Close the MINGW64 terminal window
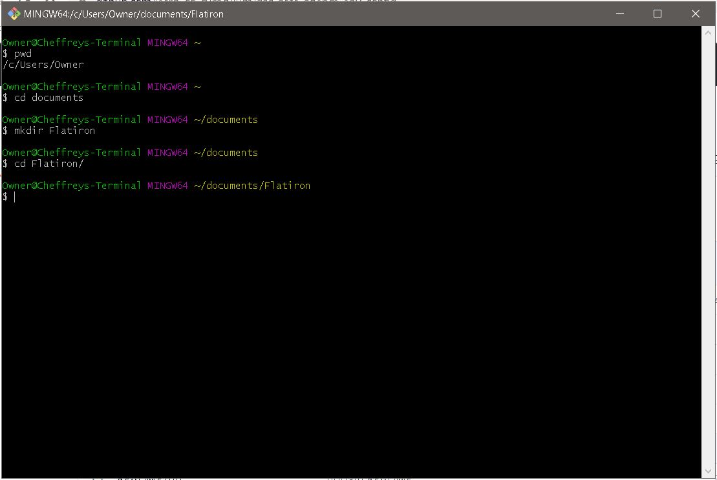 (x=695, y=14)
